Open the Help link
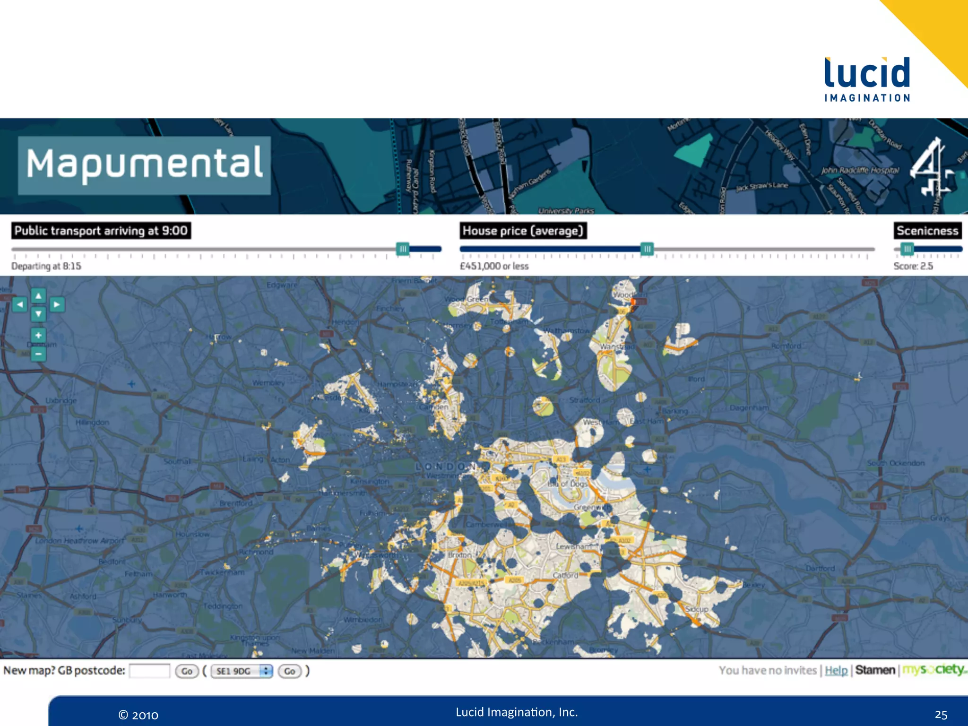968x726 pixels. pos(836,670)
